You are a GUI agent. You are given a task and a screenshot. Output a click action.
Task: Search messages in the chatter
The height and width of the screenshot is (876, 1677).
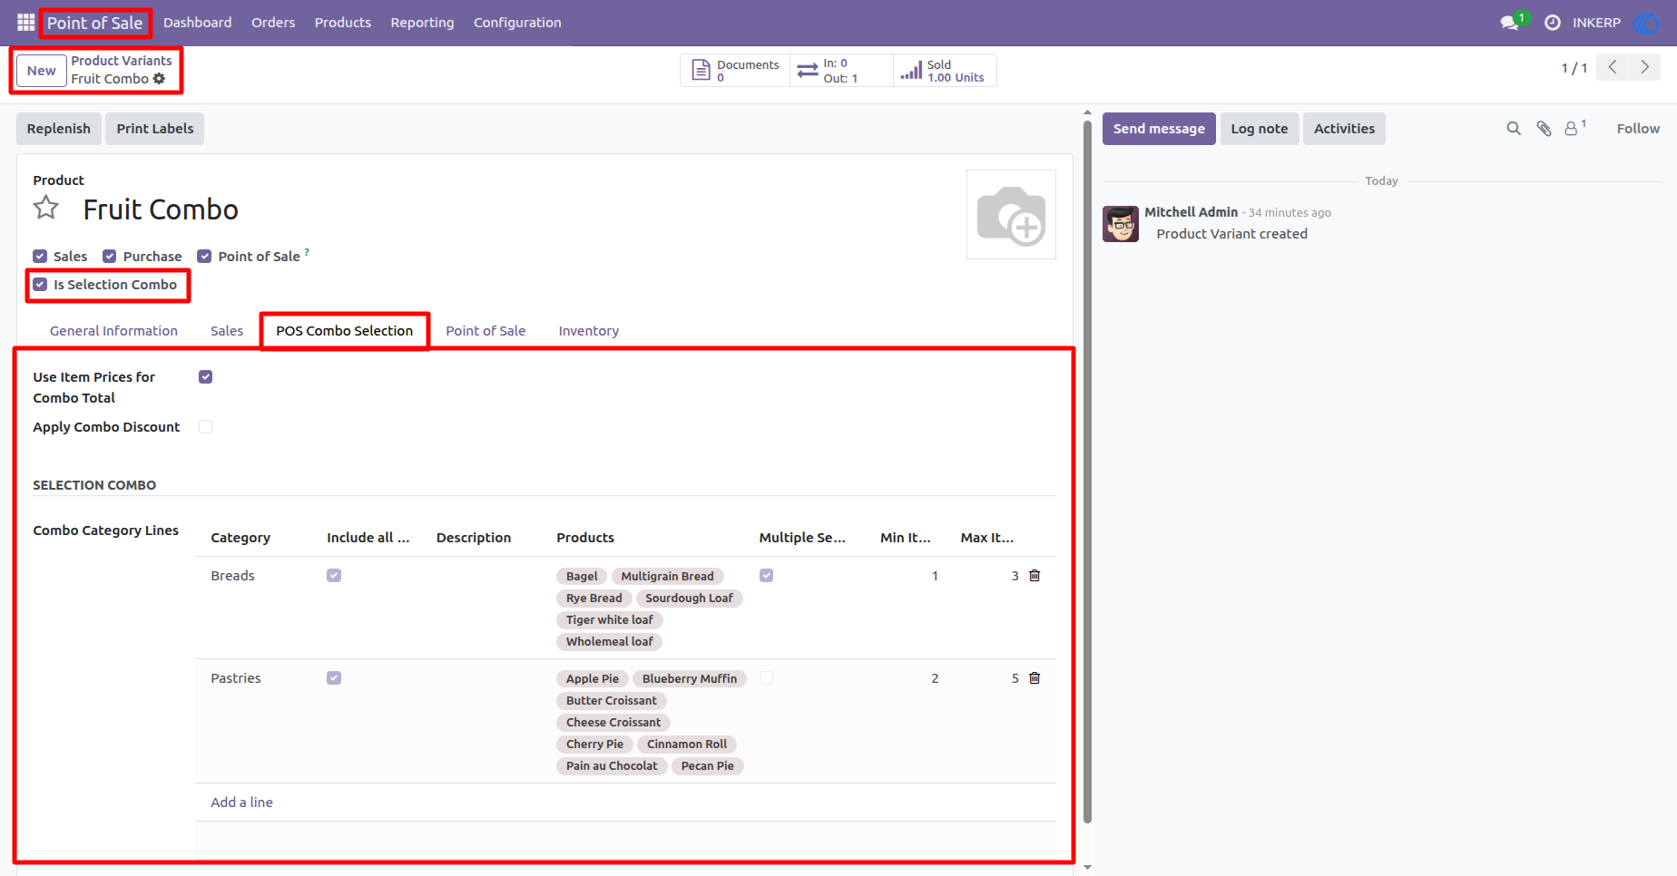(1514, 129)
